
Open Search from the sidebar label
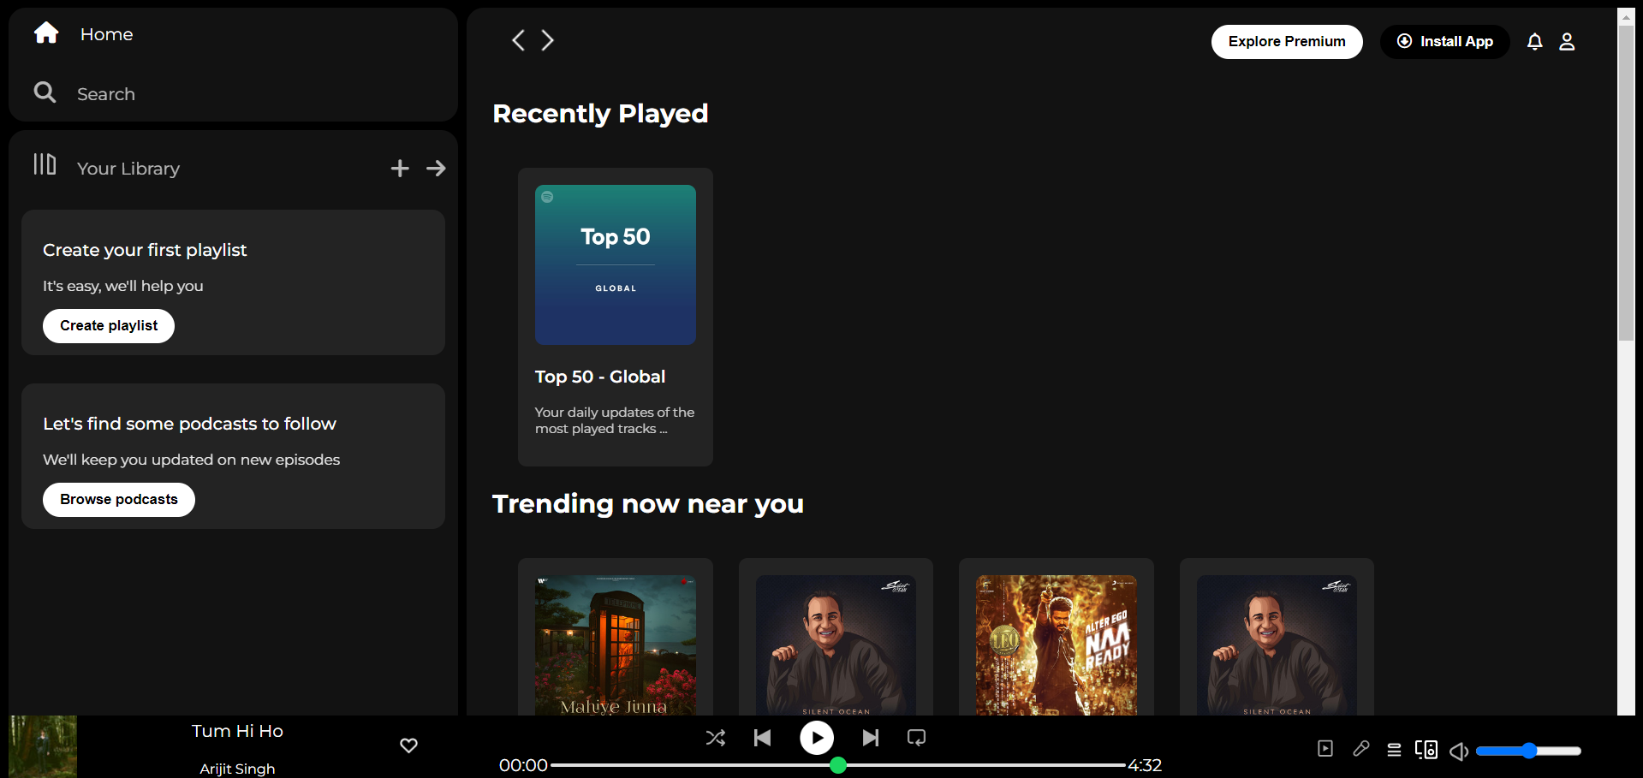click(x=106, y=94)
